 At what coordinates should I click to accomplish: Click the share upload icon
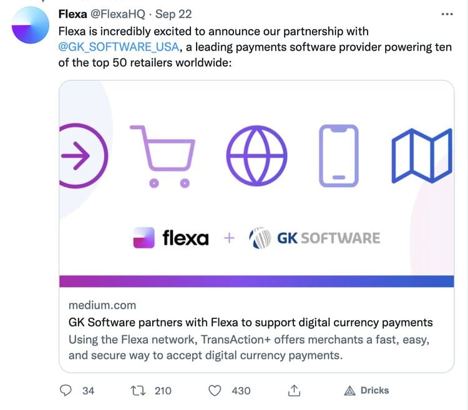(293, 391)
